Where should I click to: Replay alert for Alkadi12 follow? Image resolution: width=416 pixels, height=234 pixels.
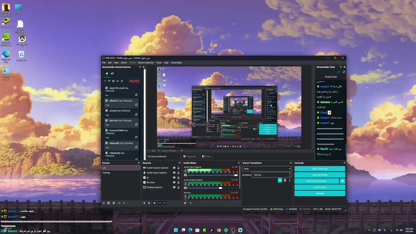click(x=136, y=105)
